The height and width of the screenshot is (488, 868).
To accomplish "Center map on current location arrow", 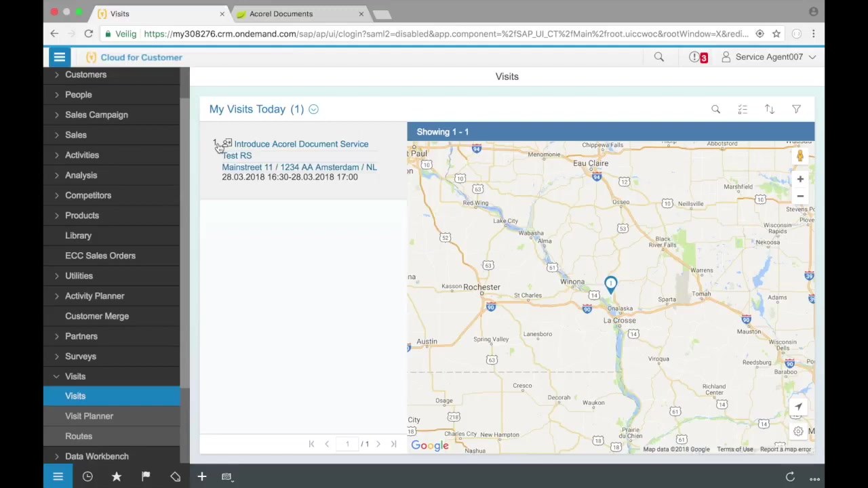I will [x=798, y=407].
